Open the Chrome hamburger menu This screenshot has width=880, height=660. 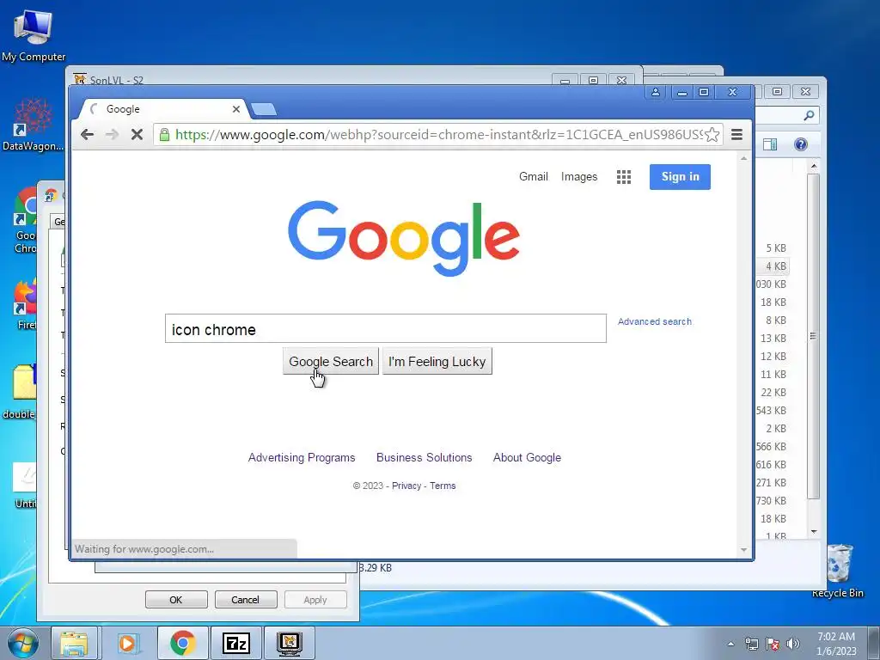tap(736, 135)
